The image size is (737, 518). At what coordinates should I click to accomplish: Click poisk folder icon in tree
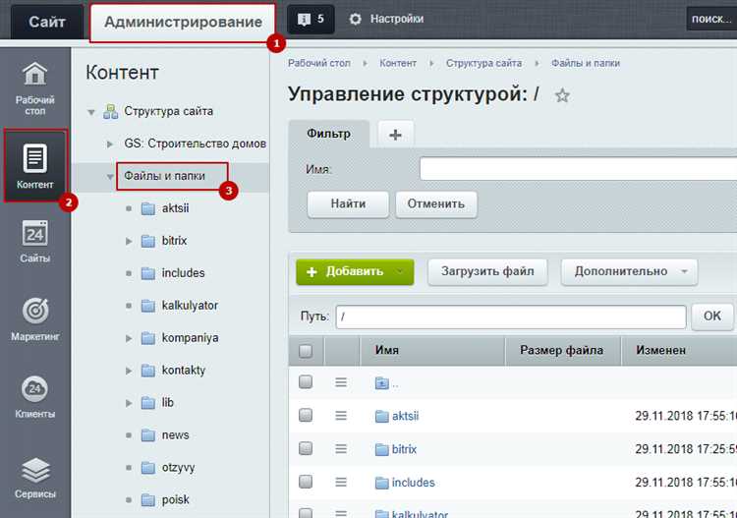[148, 500]
